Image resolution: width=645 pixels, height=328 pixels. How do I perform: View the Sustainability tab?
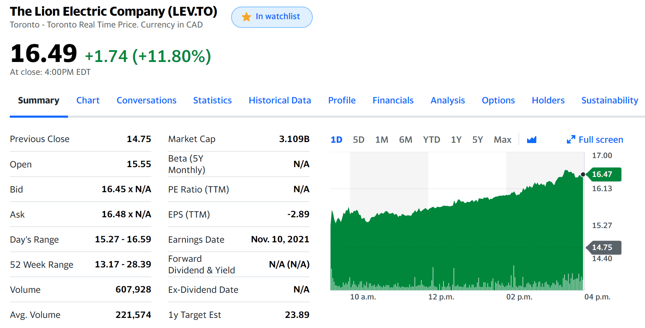[x=609, y=100]
